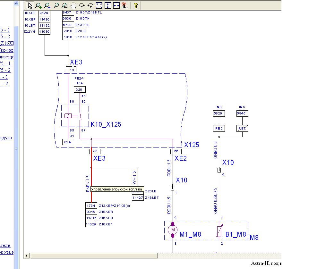Image resolution: width=317 pixels, height=269 pixels.
Task: Select the arrow pointer tool
Action: tap(30, 5)
